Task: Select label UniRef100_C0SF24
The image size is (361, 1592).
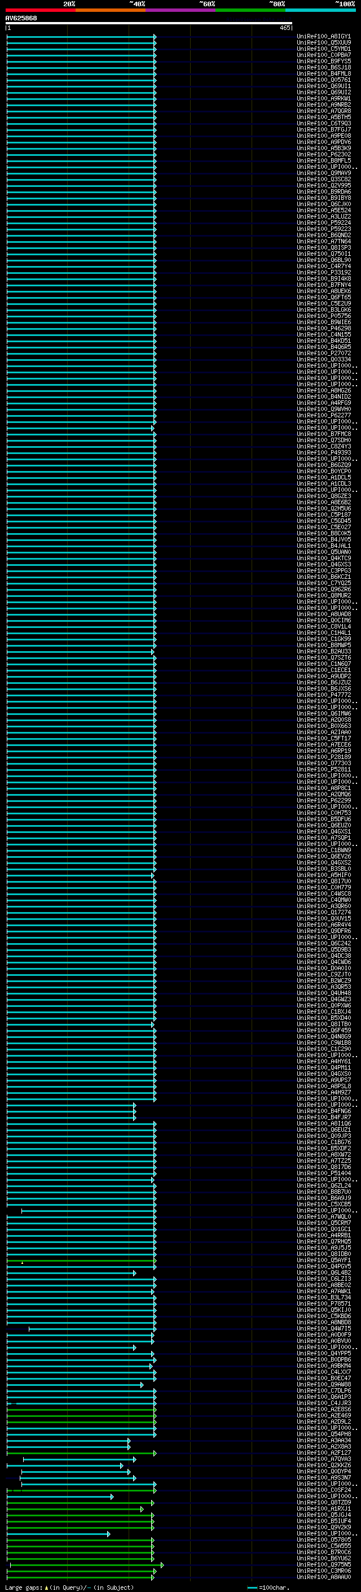Action: (x=323, y=1490)
